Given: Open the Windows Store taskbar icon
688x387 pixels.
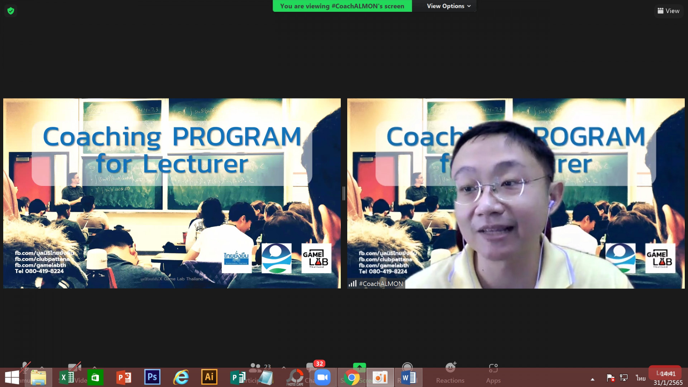Looking at the screenshot, I should (x=95, y=378).
